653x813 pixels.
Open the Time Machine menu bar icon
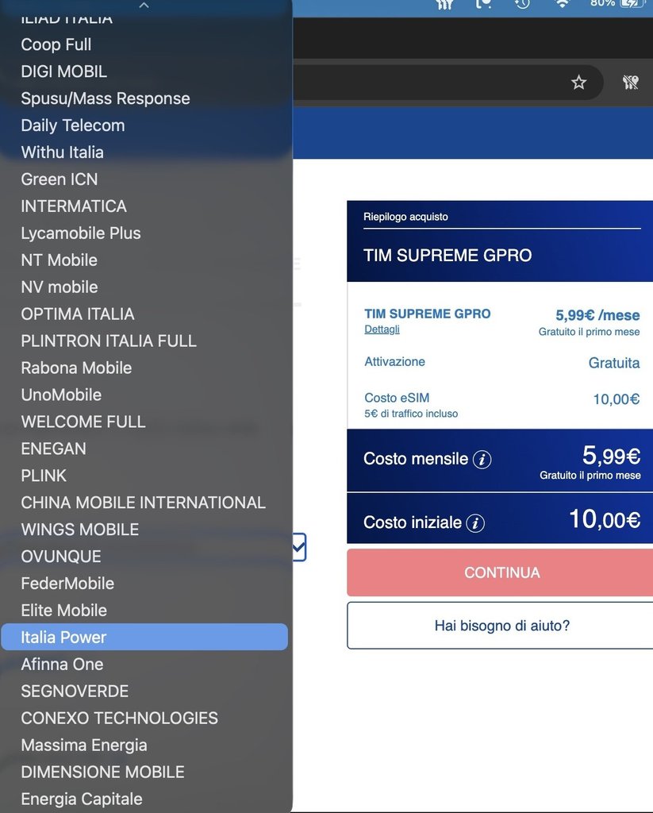pos(522,4)
